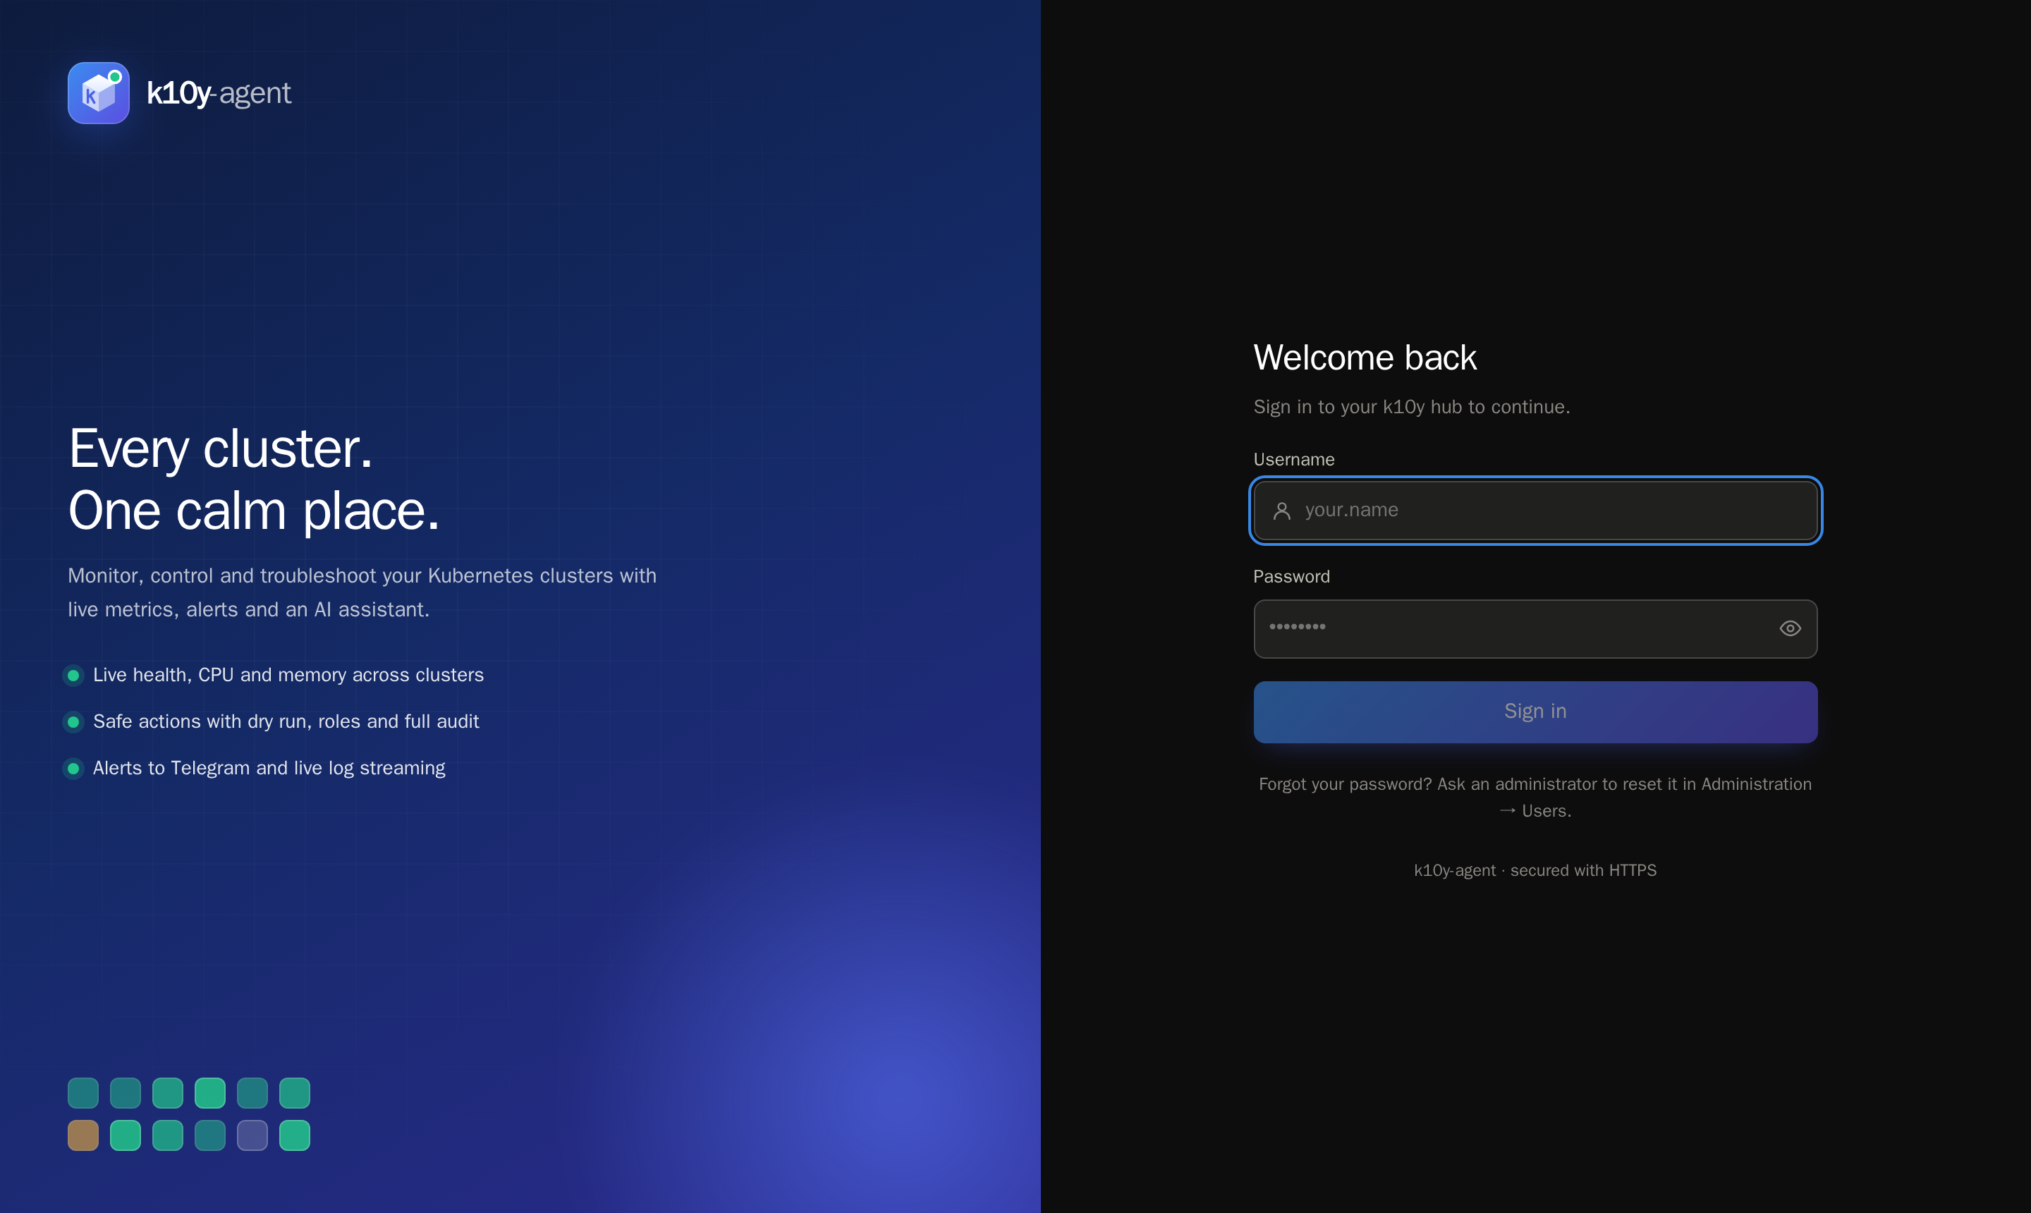
Task: Click the last green tile in bottom row
Action: click(x=295, y=1135)
